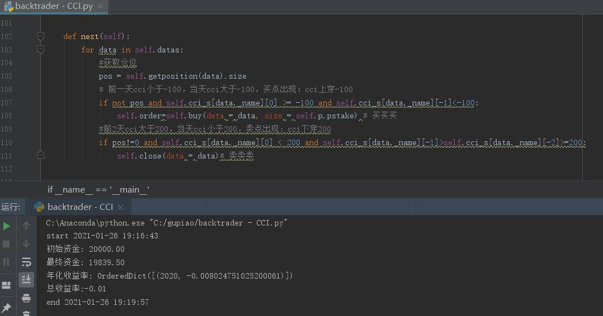603x316 pixels.
Task: Click the Clear all trash icon
Action: tap(26, 313)
